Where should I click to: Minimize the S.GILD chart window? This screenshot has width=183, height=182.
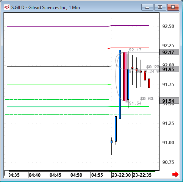147,7
